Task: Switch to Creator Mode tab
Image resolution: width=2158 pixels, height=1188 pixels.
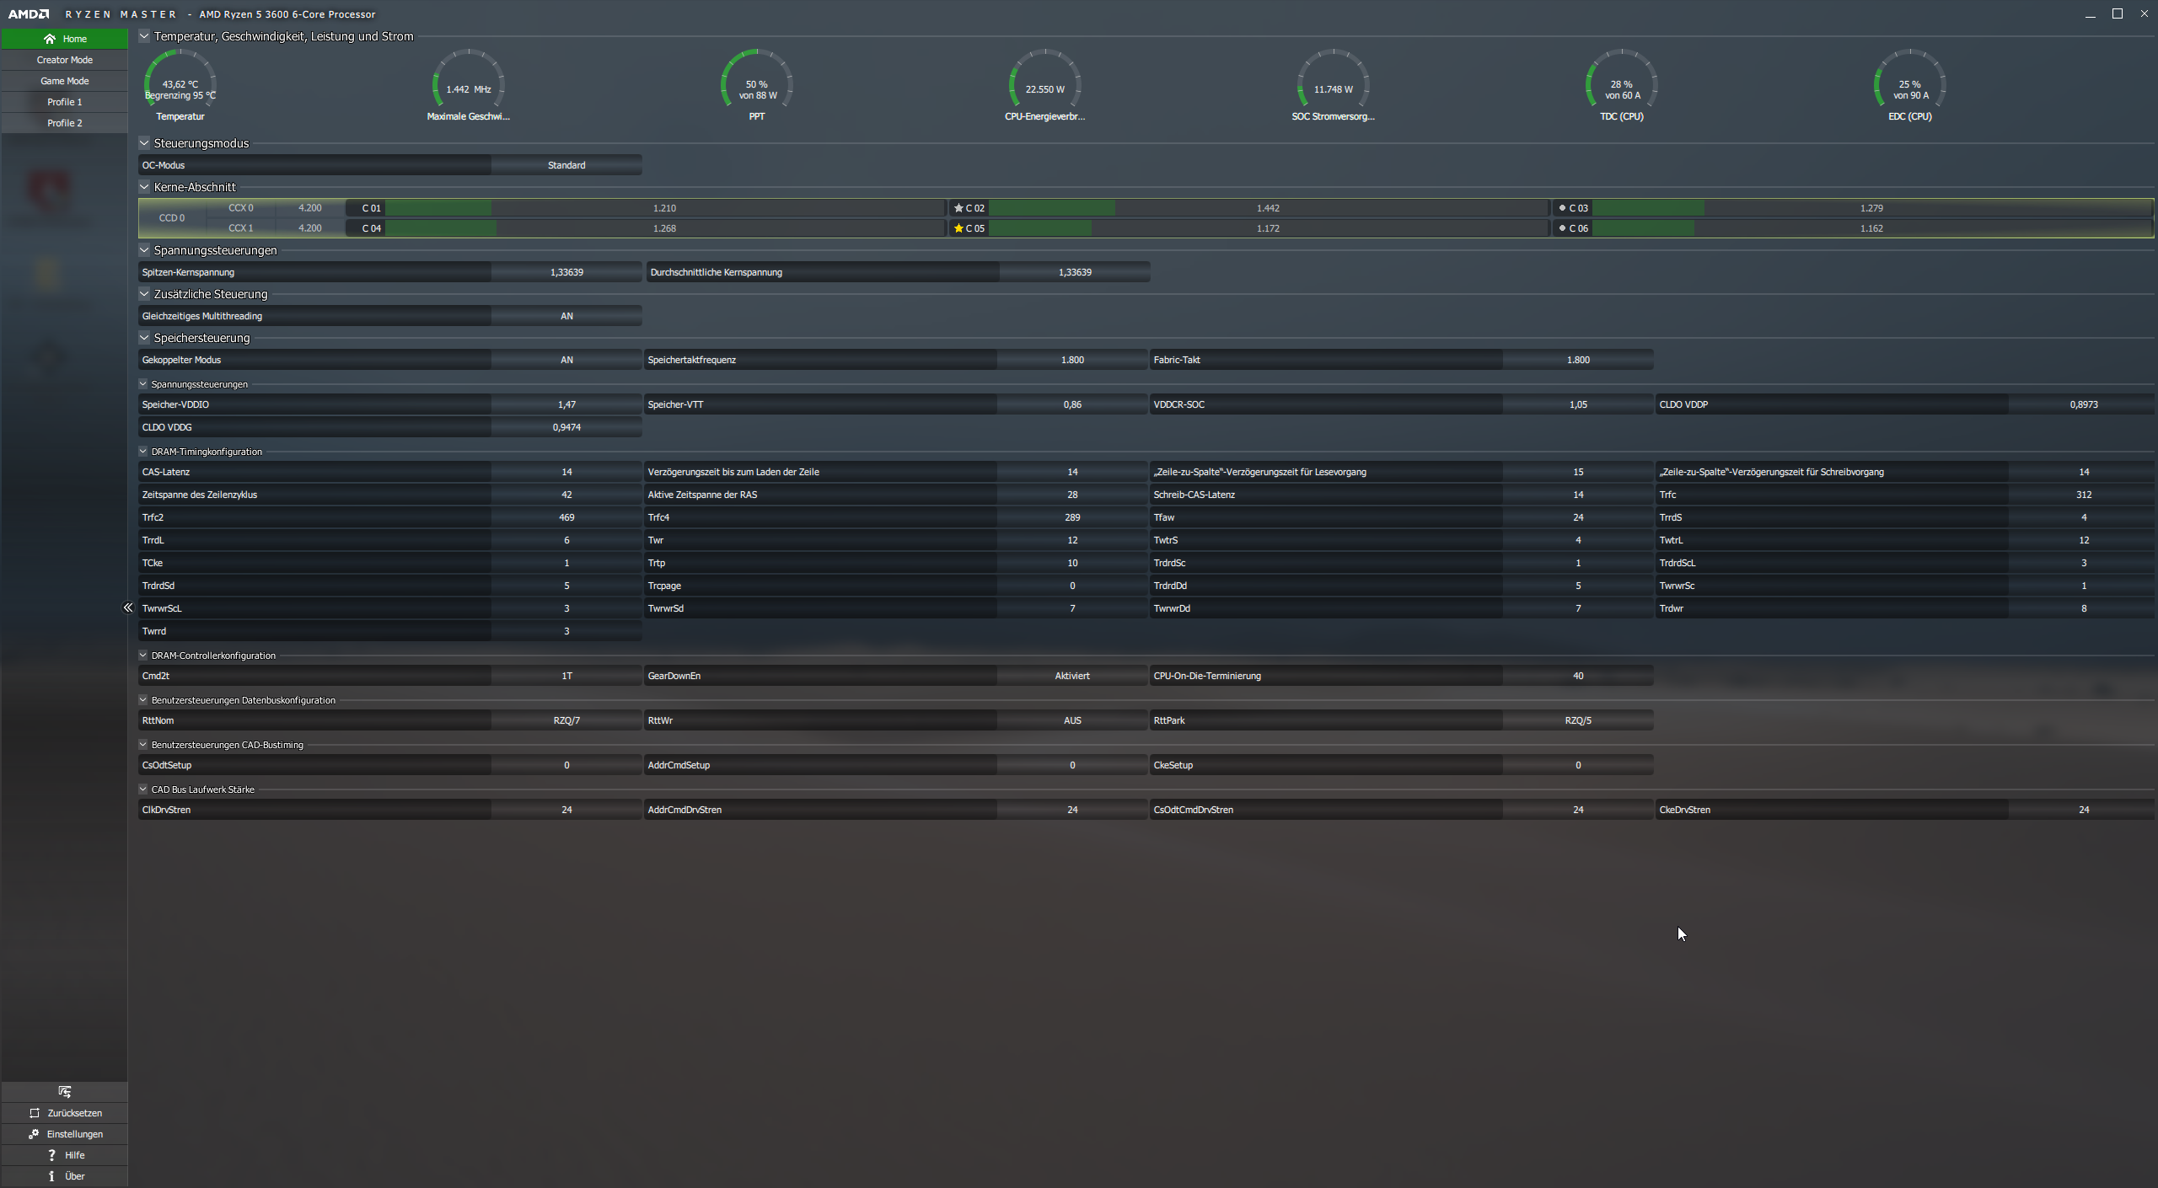Action: point(64,60)
